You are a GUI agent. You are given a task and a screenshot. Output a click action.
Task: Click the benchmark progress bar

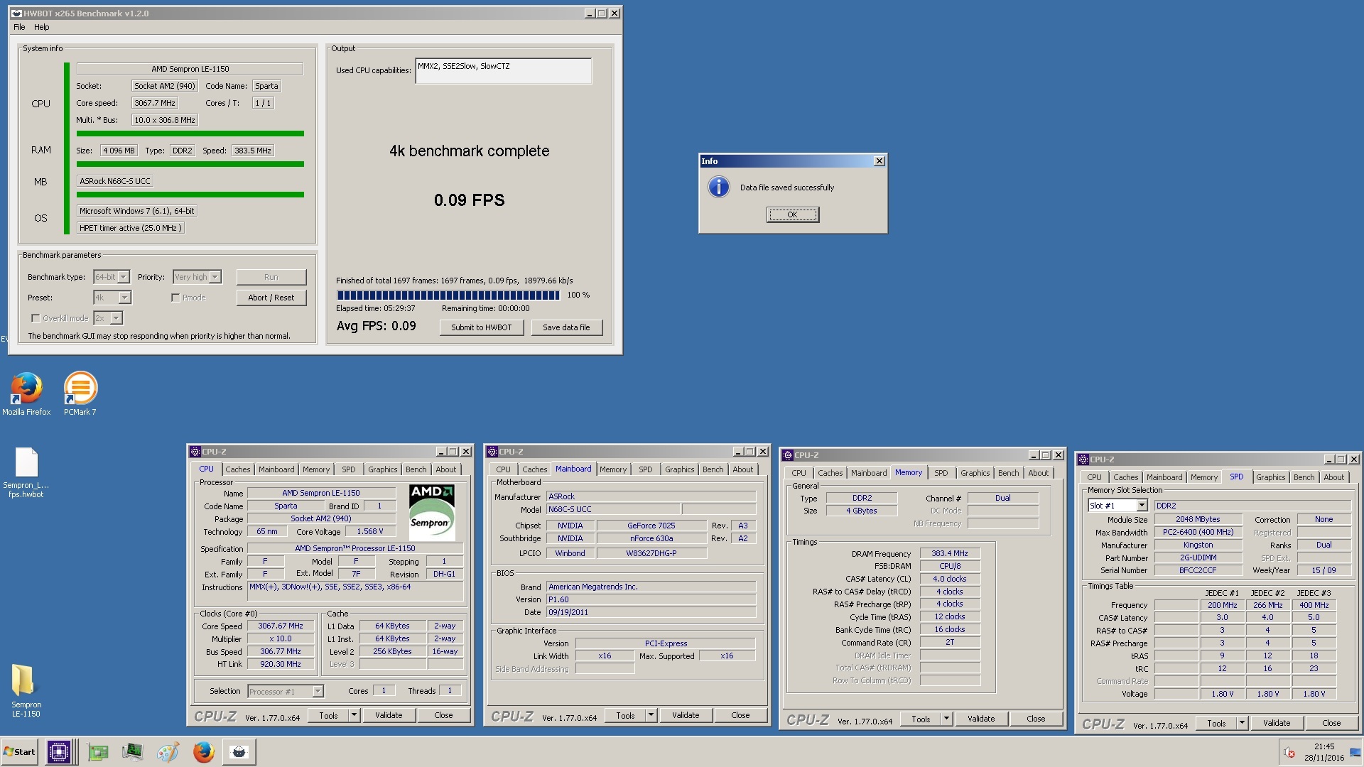click(x=448, y=295)
